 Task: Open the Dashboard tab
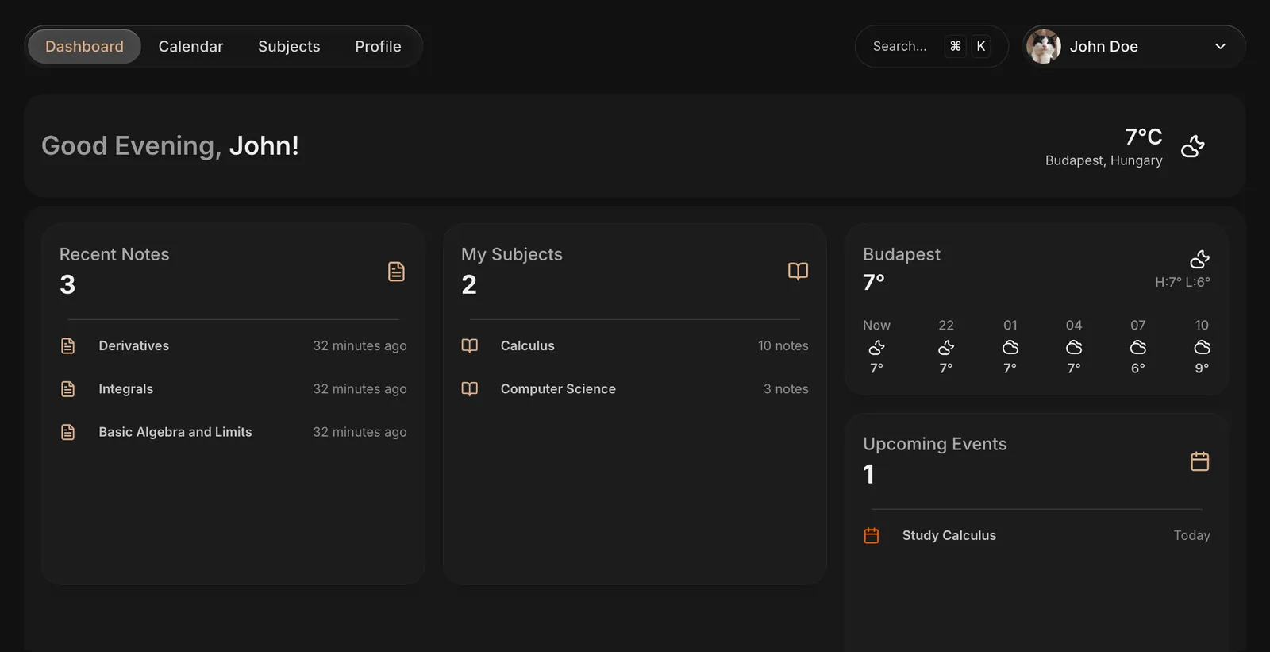pos(84,46)
